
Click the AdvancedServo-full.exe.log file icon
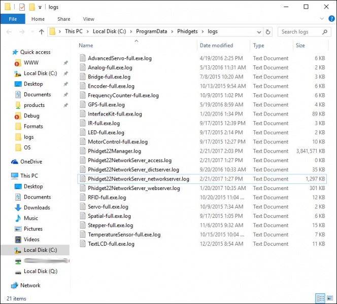coord(83,58)
